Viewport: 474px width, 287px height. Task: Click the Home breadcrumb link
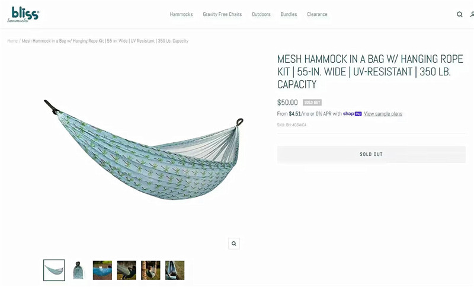click(12, 41)
